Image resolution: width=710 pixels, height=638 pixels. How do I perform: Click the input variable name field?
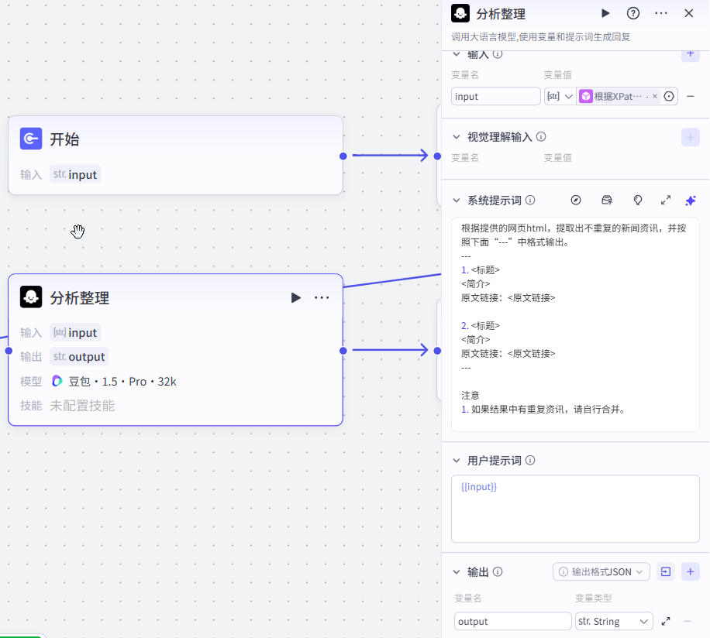point(496,96)
